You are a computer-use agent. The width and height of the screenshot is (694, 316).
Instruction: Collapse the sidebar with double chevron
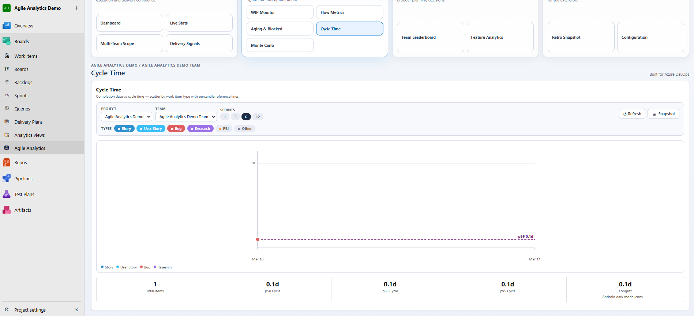click(x=76, y=309)
